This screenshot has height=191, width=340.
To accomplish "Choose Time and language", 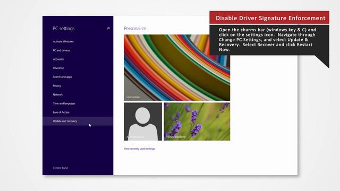I will pos(64,103).
